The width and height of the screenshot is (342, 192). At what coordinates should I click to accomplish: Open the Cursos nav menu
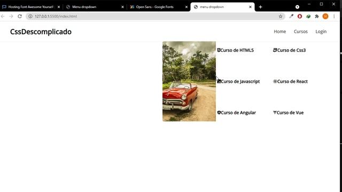click(x=300, y=31)
